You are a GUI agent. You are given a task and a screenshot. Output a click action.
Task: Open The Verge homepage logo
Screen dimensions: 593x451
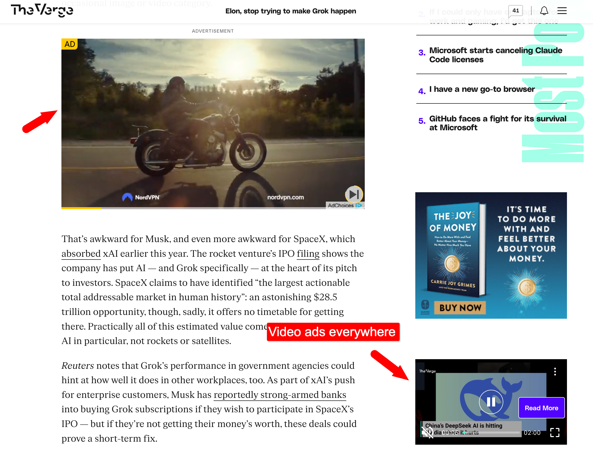[42, 10]
